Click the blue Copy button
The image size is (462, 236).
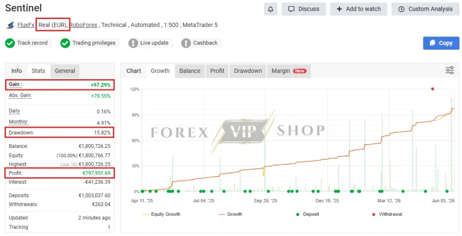[x=441, y=43]
